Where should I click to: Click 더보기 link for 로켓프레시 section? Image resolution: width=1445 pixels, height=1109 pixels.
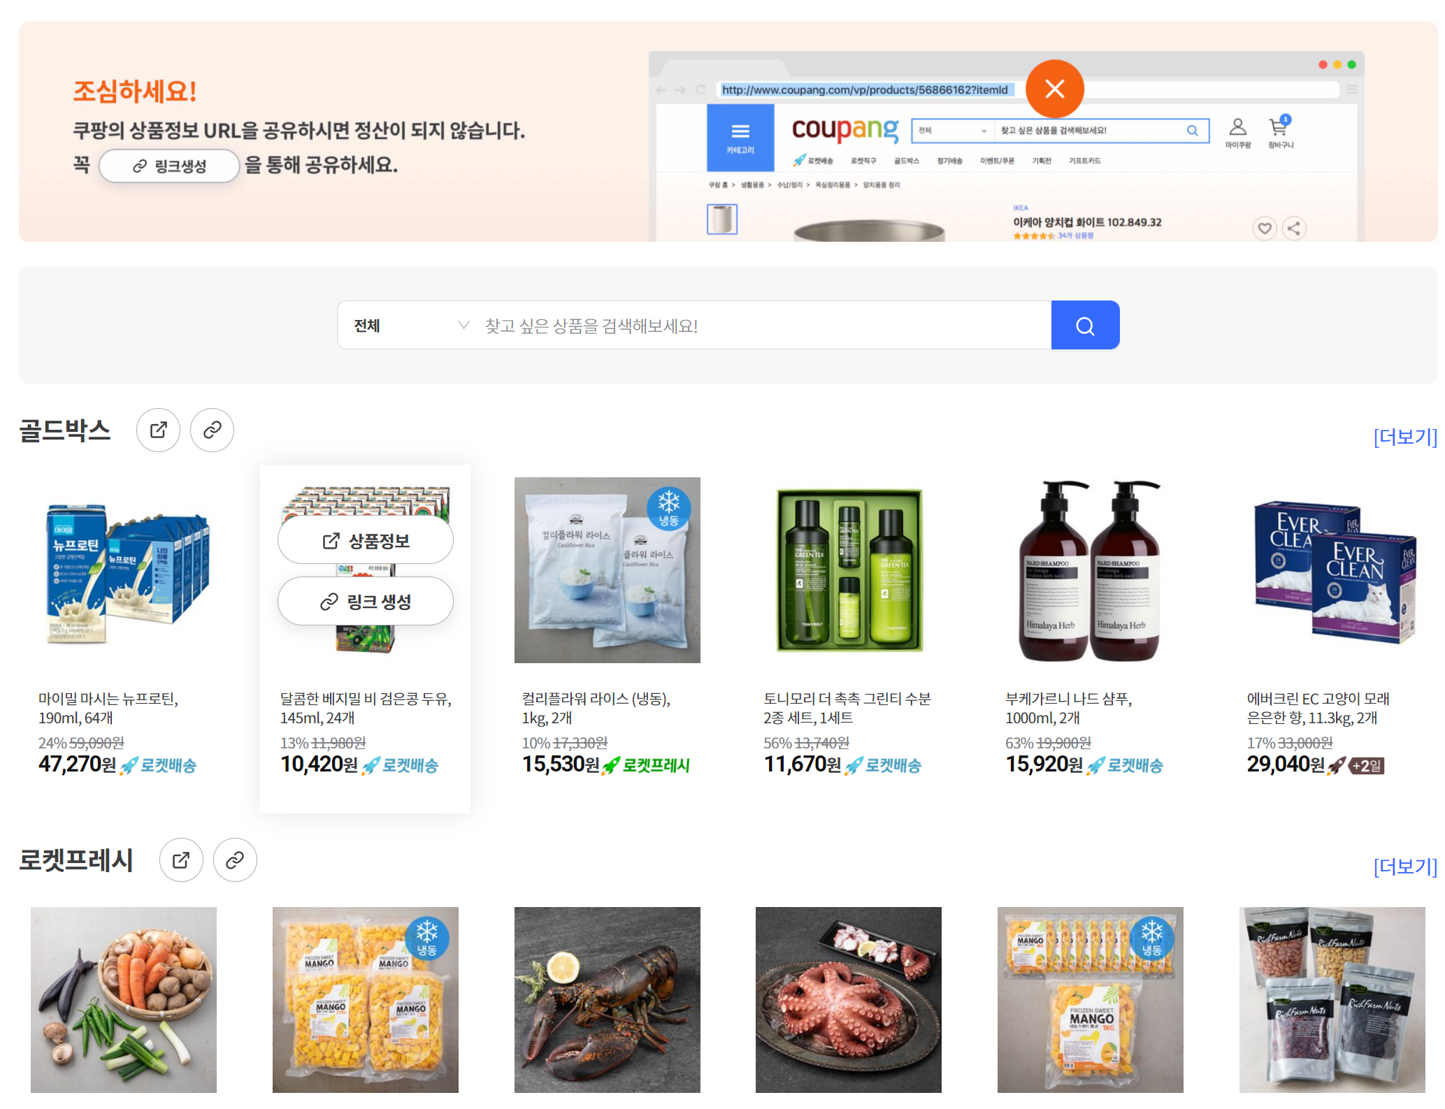[1404, 867]
